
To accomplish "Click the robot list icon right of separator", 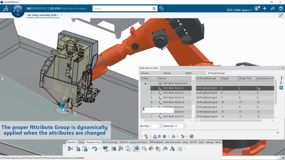I will point(114,148).
